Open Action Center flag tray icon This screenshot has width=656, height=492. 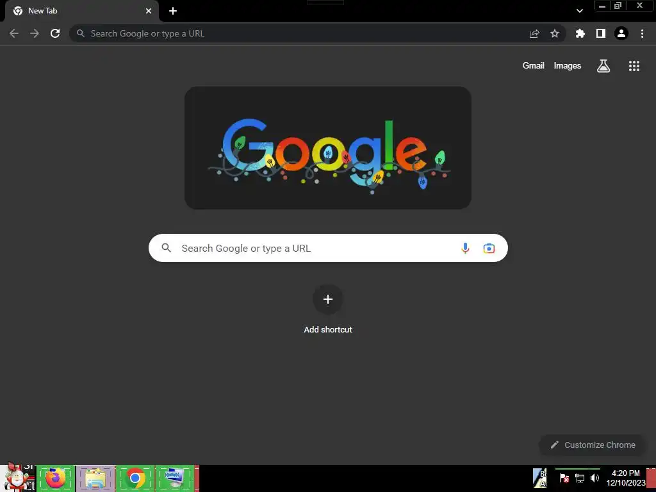(564, 478)
